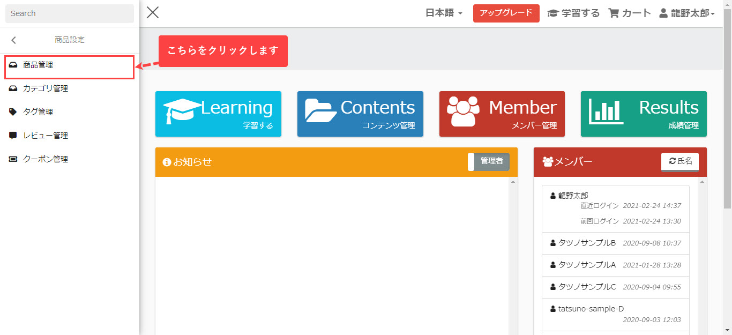Open the Results bar chart tile
Image resolution: width=732 pixels, height=335 pixels.
click(643, 114)
